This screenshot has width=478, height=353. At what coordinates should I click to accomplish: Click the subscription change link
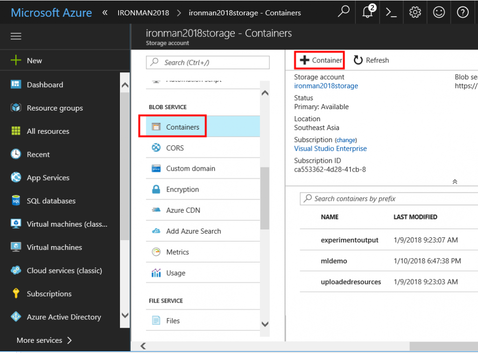(346, 140)
